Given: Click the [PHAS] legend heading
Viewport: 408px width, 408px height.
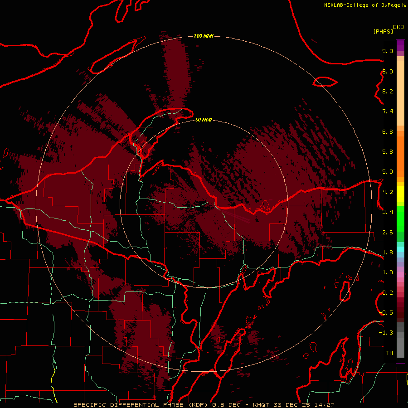Looking at the screenshot, I should click(383, 31).
